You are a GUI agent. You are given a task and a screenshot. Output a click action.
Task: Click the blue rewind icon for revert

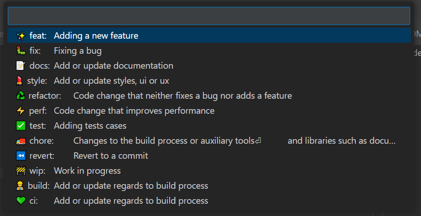pyautogui.click(x=21, y=156)
